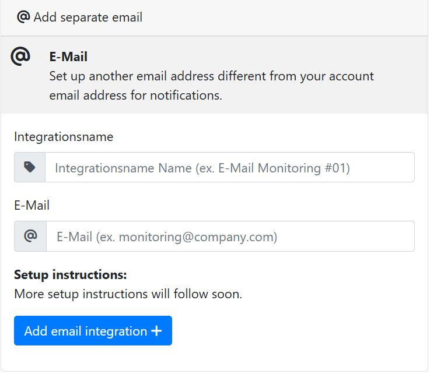Click the "Integrationsname" field label
The height and width of the screenshot is (374, 430).
[64, 137]
